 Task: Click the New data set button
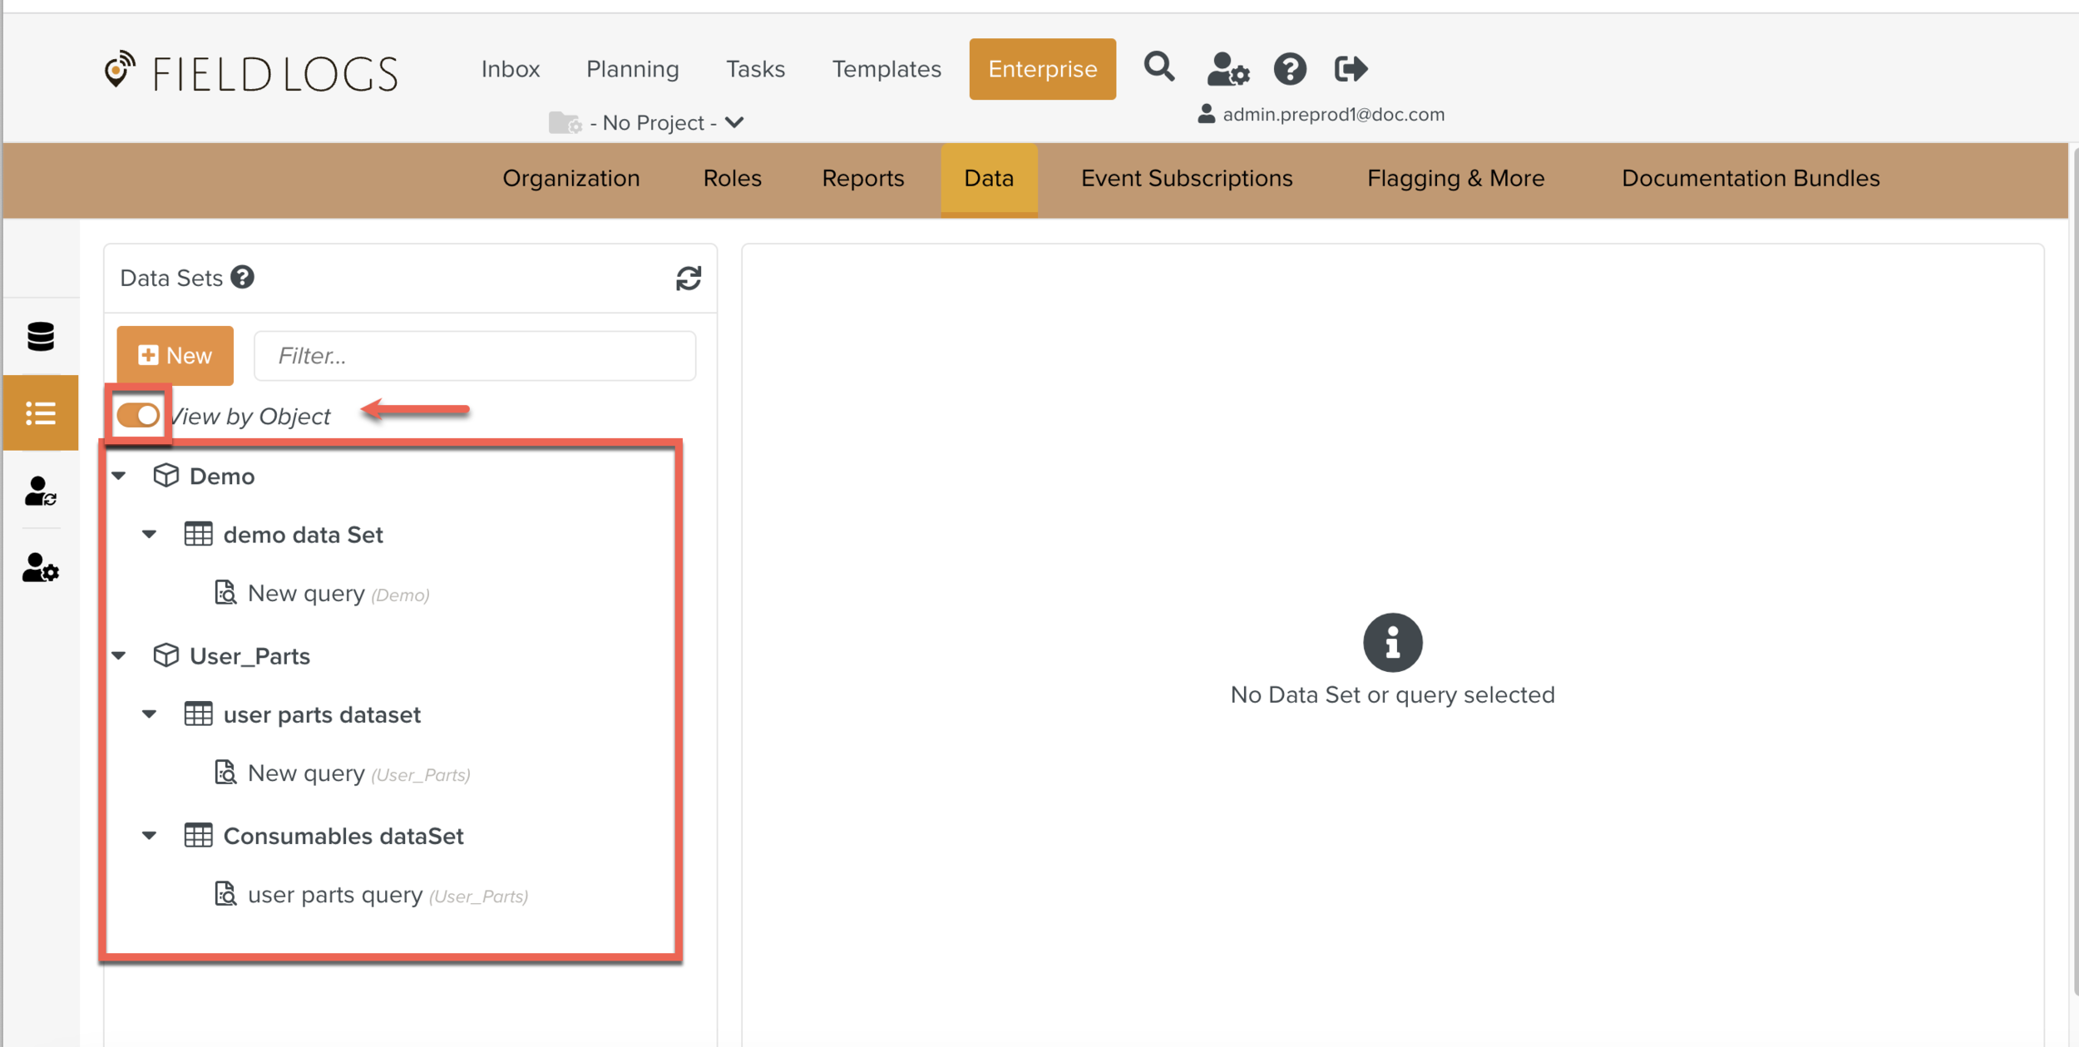[x=175, y=356]
